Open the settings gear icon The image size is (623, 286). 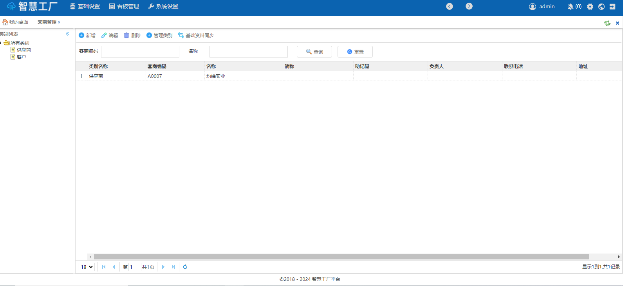coord(590,7)
